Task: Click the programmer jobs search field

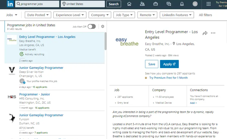Action: coord(37,4)
